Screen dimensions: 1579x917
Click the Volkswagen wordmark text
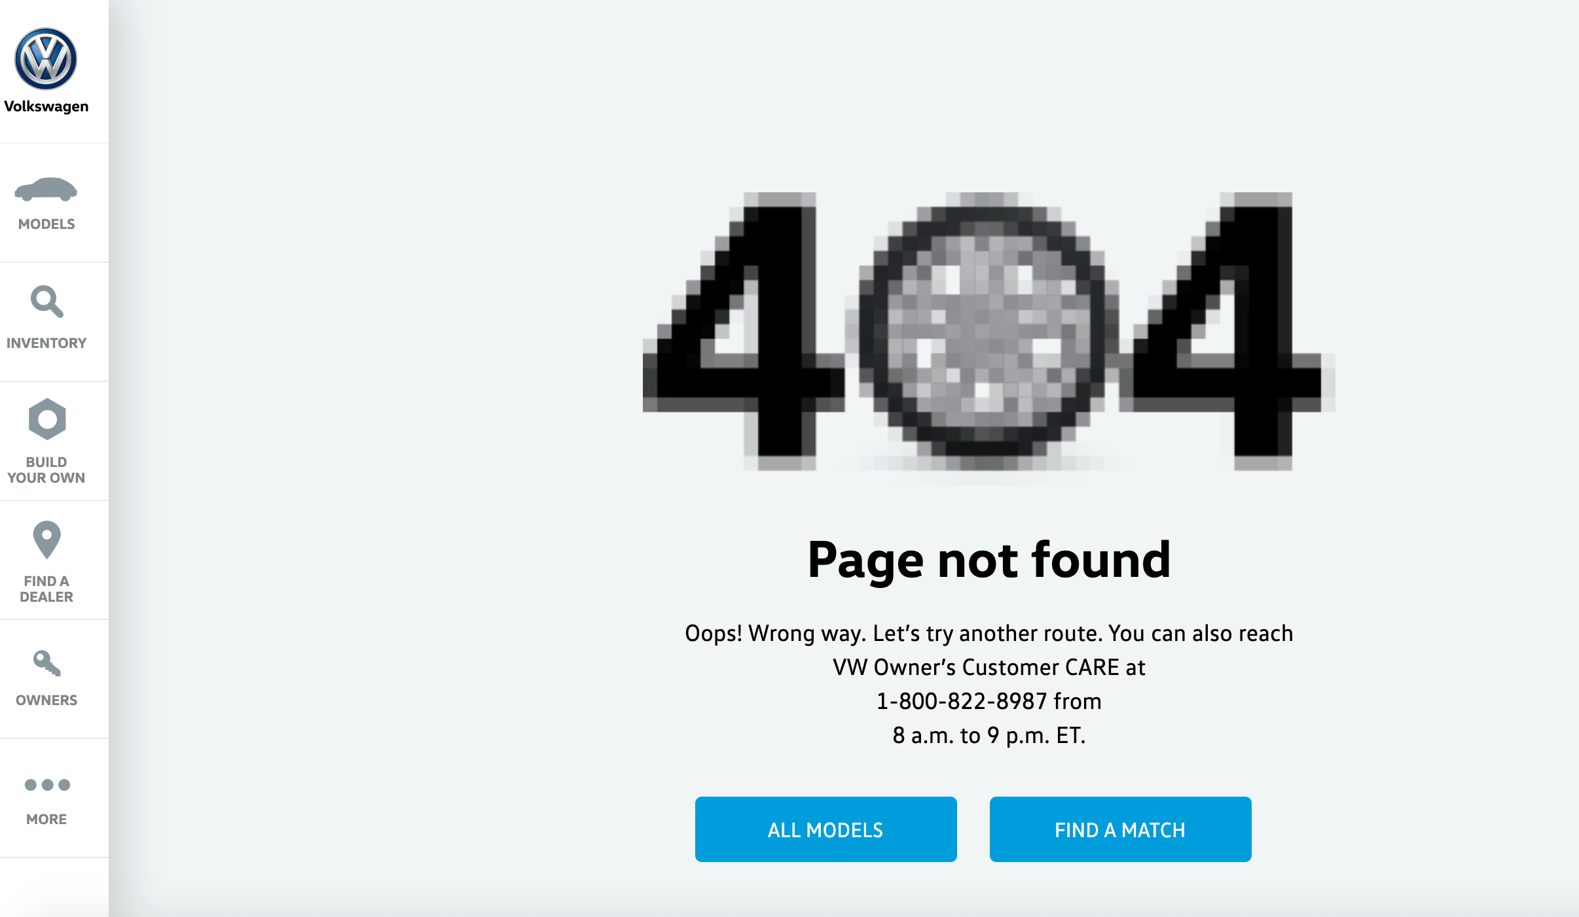(46, 107)
